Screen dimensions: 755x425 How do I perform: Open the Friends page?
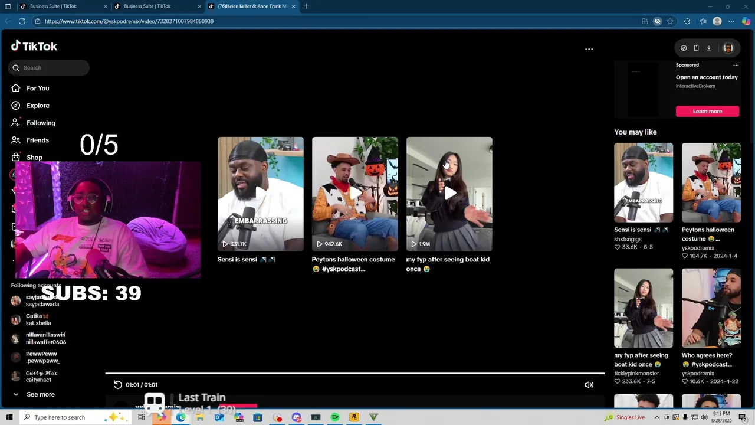point(30,140)
